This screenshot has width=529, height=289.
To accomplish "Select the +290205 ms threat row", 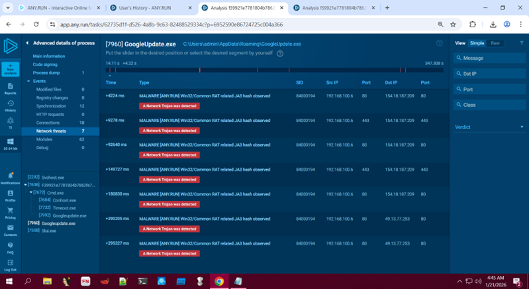I will (274, 224).
